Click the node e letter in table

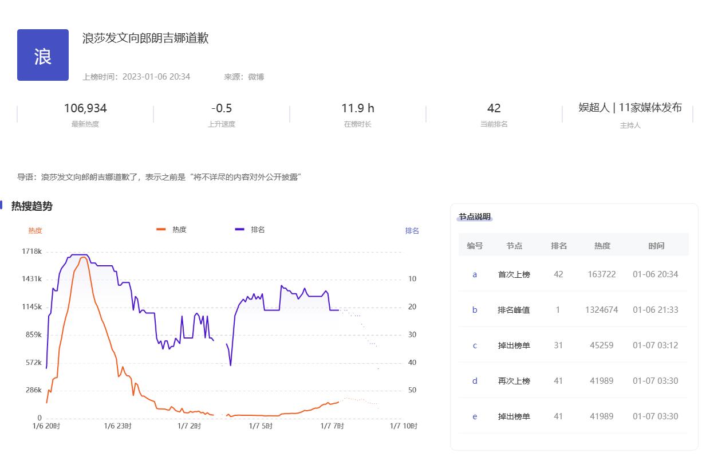[475, 416]
